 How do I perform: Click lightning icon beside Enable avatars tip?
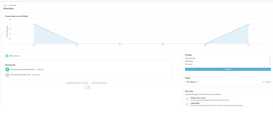tap(187, 104)
